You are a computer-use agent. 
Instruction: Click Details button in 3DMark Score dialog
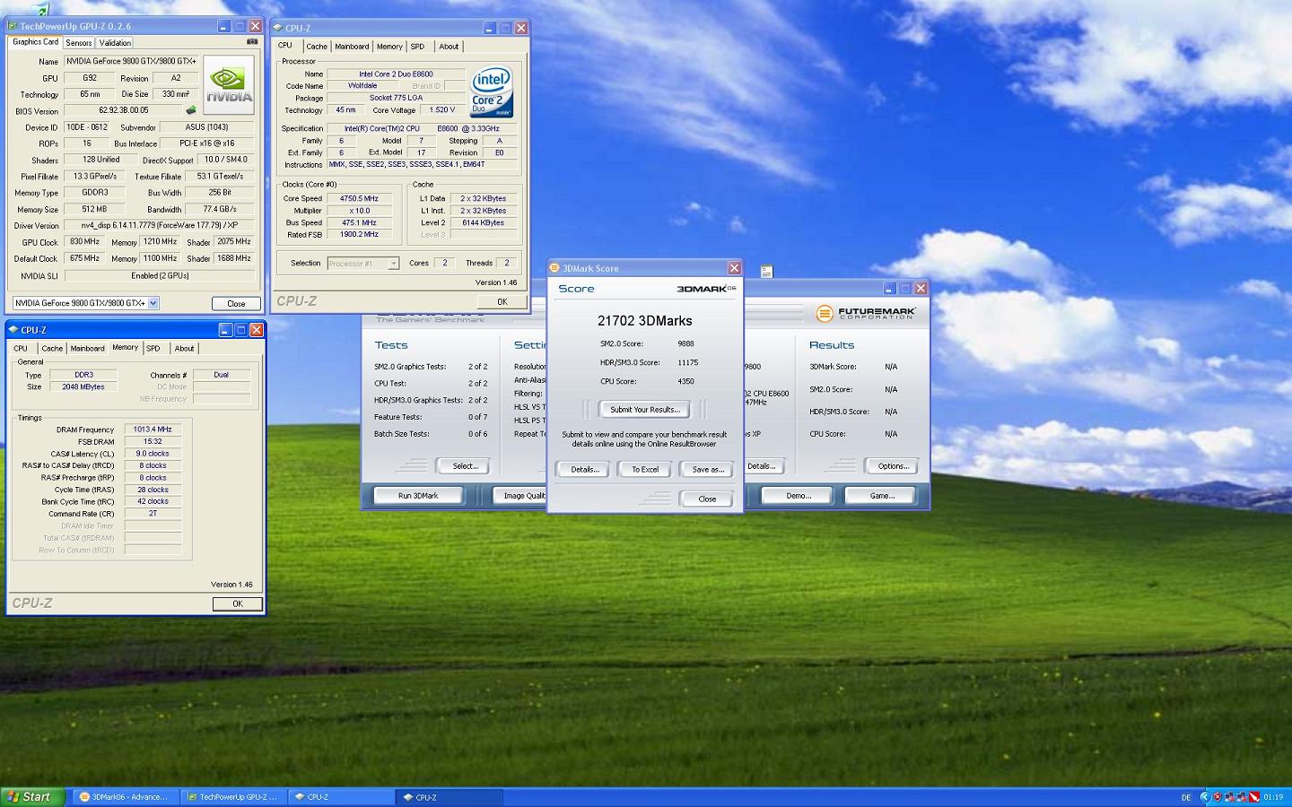[584, 469]
